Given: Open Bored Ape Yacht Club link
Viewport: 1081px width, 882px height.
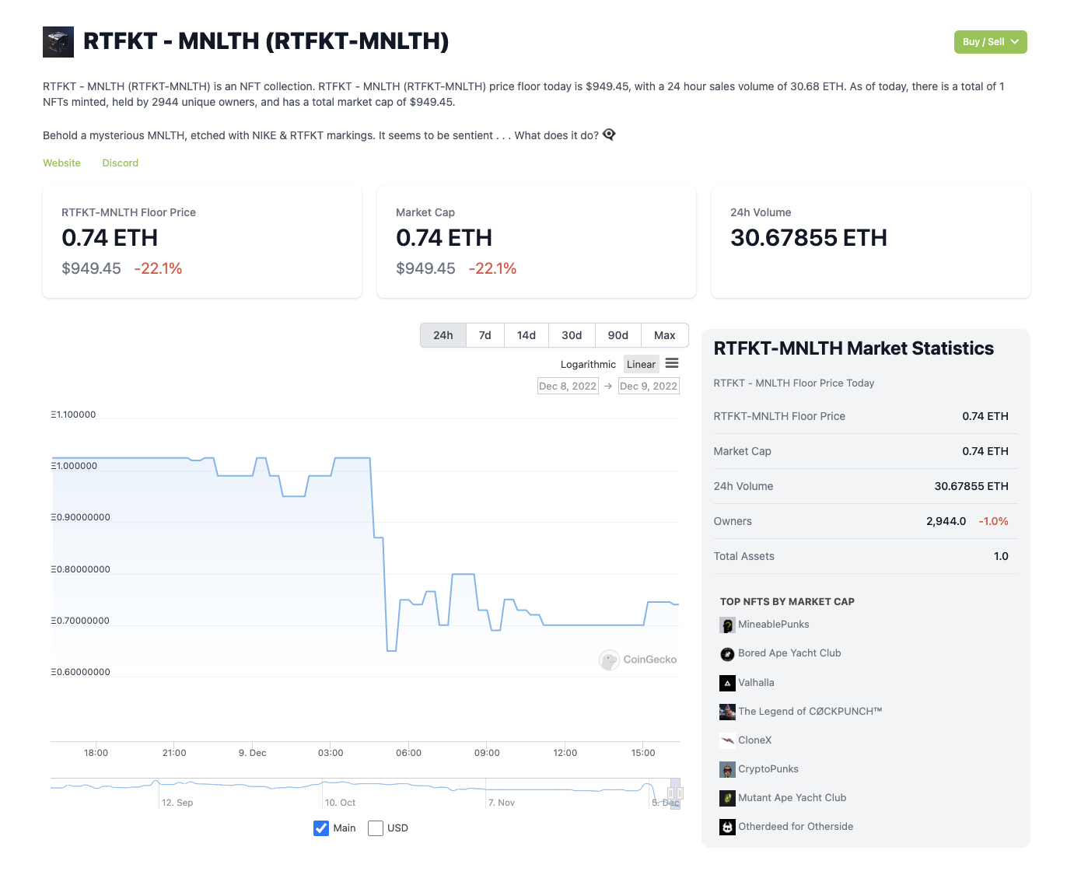Looking at the screenshot, I should (x=789, y=653).
